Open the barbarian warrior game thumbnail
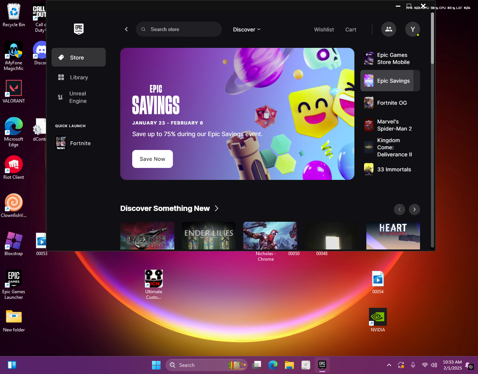The height and width of the screenshot is (374, 478). (x=270, y=236)
